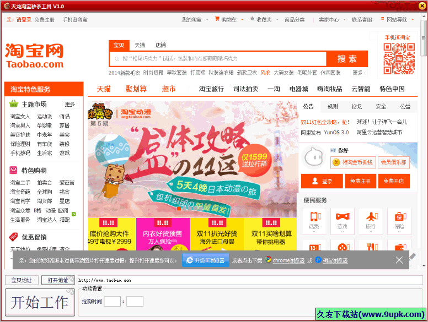This screenshot has width=428, height=322.
Task: Click the 优惠促销 discount tag icon
Action: 13,237
